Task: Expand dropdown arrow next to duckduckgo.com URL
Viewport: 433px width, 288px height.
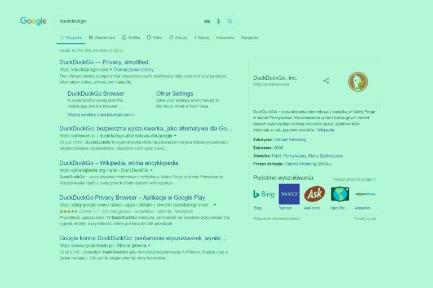Action: 111,70
